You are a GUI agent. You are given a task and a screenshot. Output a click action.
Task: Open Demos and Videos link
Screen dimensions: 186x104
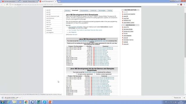pos(128,31)
